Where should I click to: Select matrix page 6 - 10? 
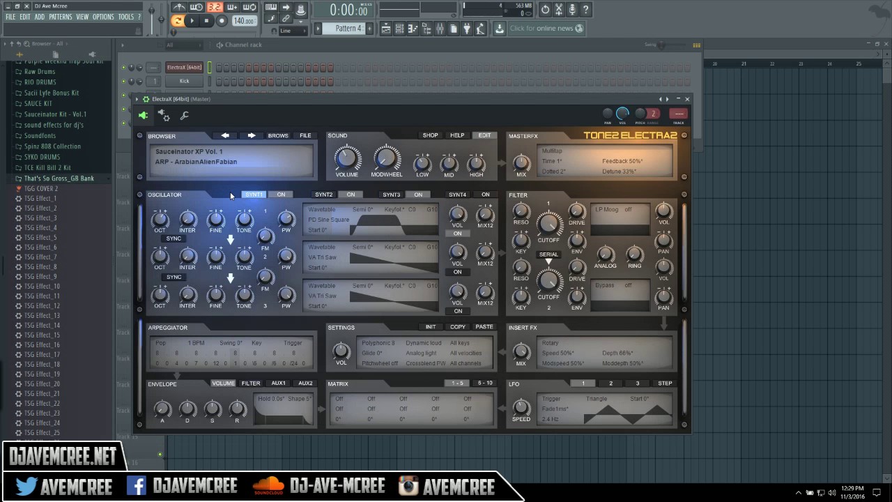(x=485, y=383)
